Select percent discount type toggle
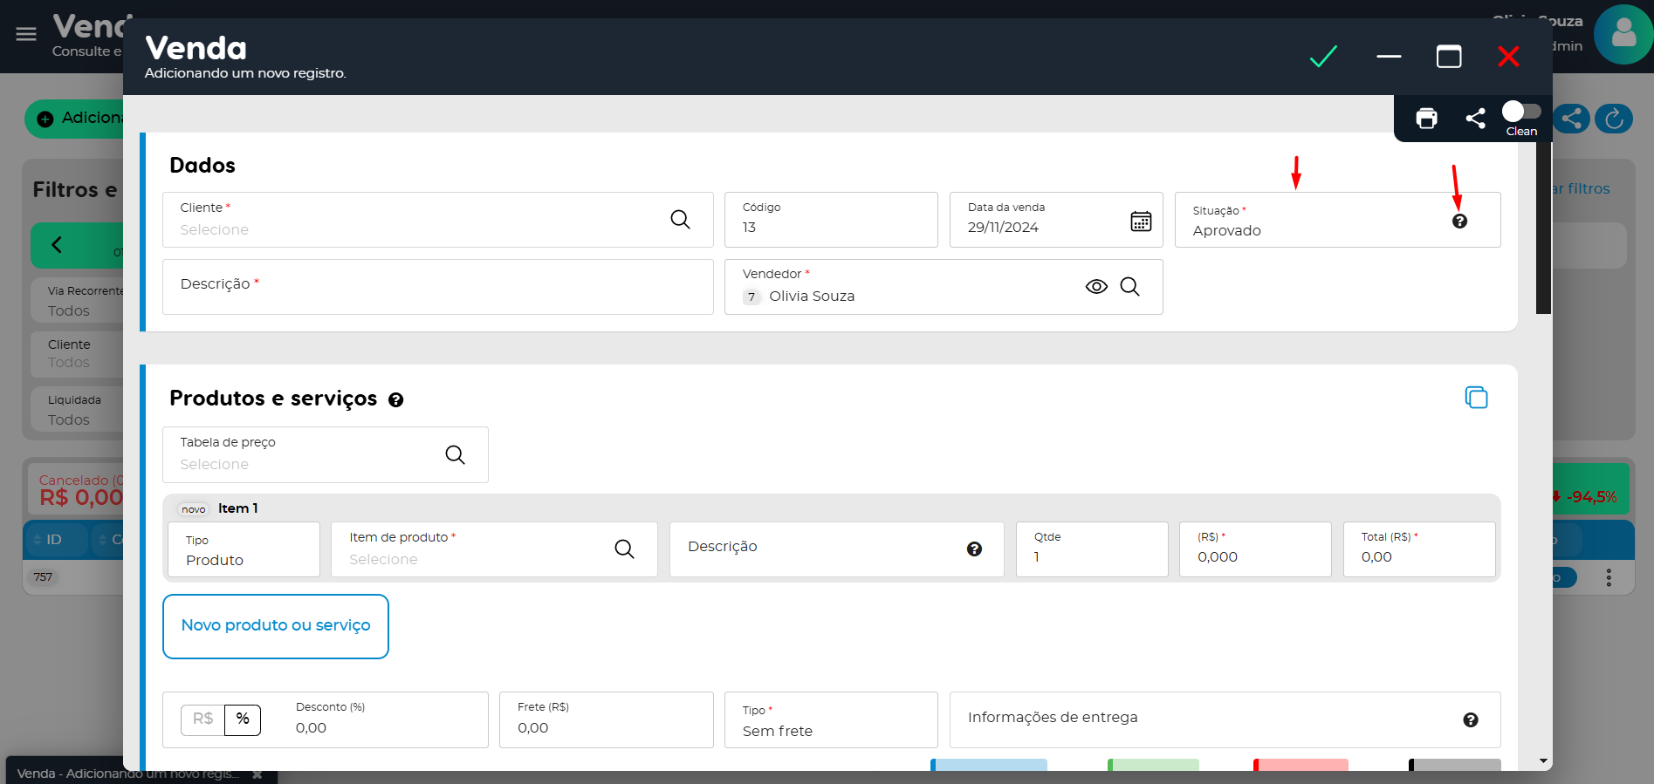This screenshot has height=784, width=1654. pos(243,719)
